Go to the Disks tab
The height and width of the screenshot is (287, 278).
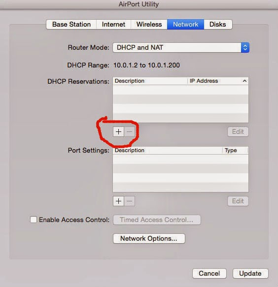tap(218, 24)
